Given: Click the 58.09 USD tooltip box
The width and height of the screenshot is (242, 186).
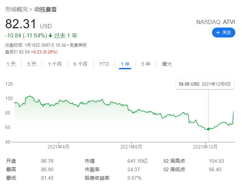Looking at the screenshot, I should (205, 84).
